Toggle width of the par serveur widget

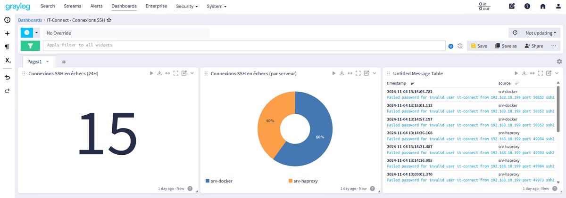(x=350, y=73)
